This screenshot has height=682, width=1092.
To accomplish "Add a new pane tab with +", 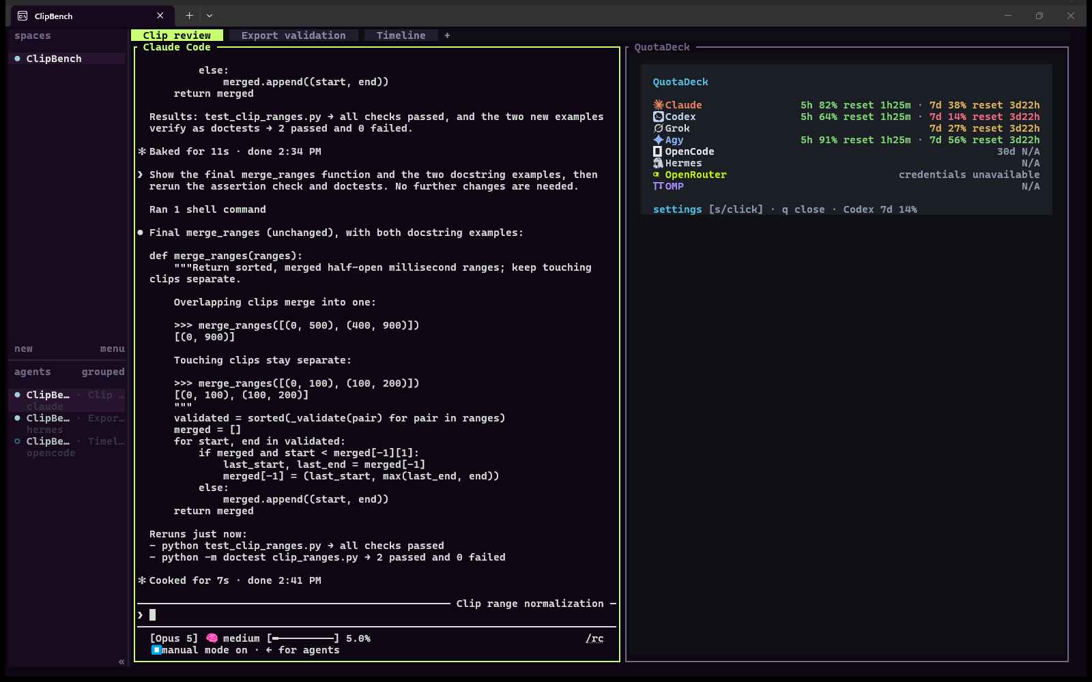I will [x=447, y=35].
